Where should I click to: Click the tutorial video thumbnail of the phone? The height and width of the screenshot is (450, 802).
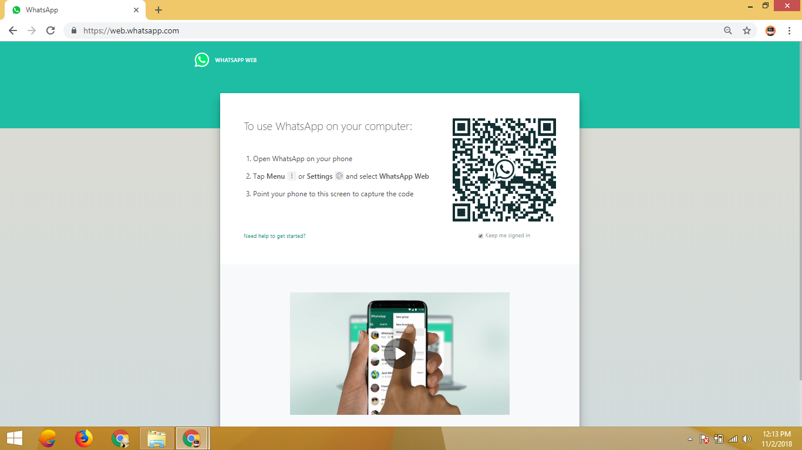click(x=400, y=353)
